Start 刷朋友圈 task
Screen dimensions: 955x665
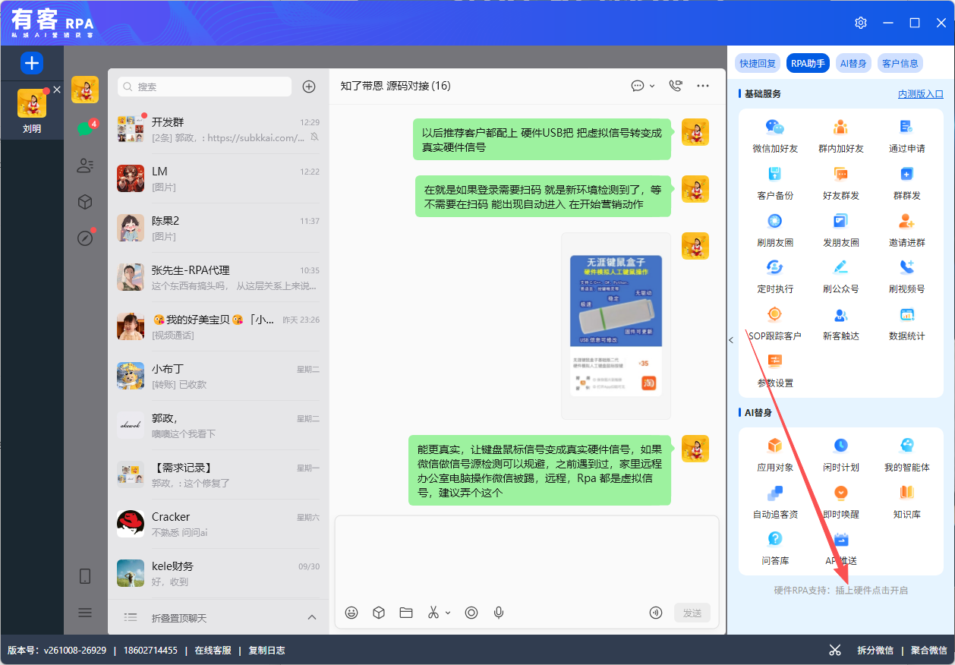775,230
